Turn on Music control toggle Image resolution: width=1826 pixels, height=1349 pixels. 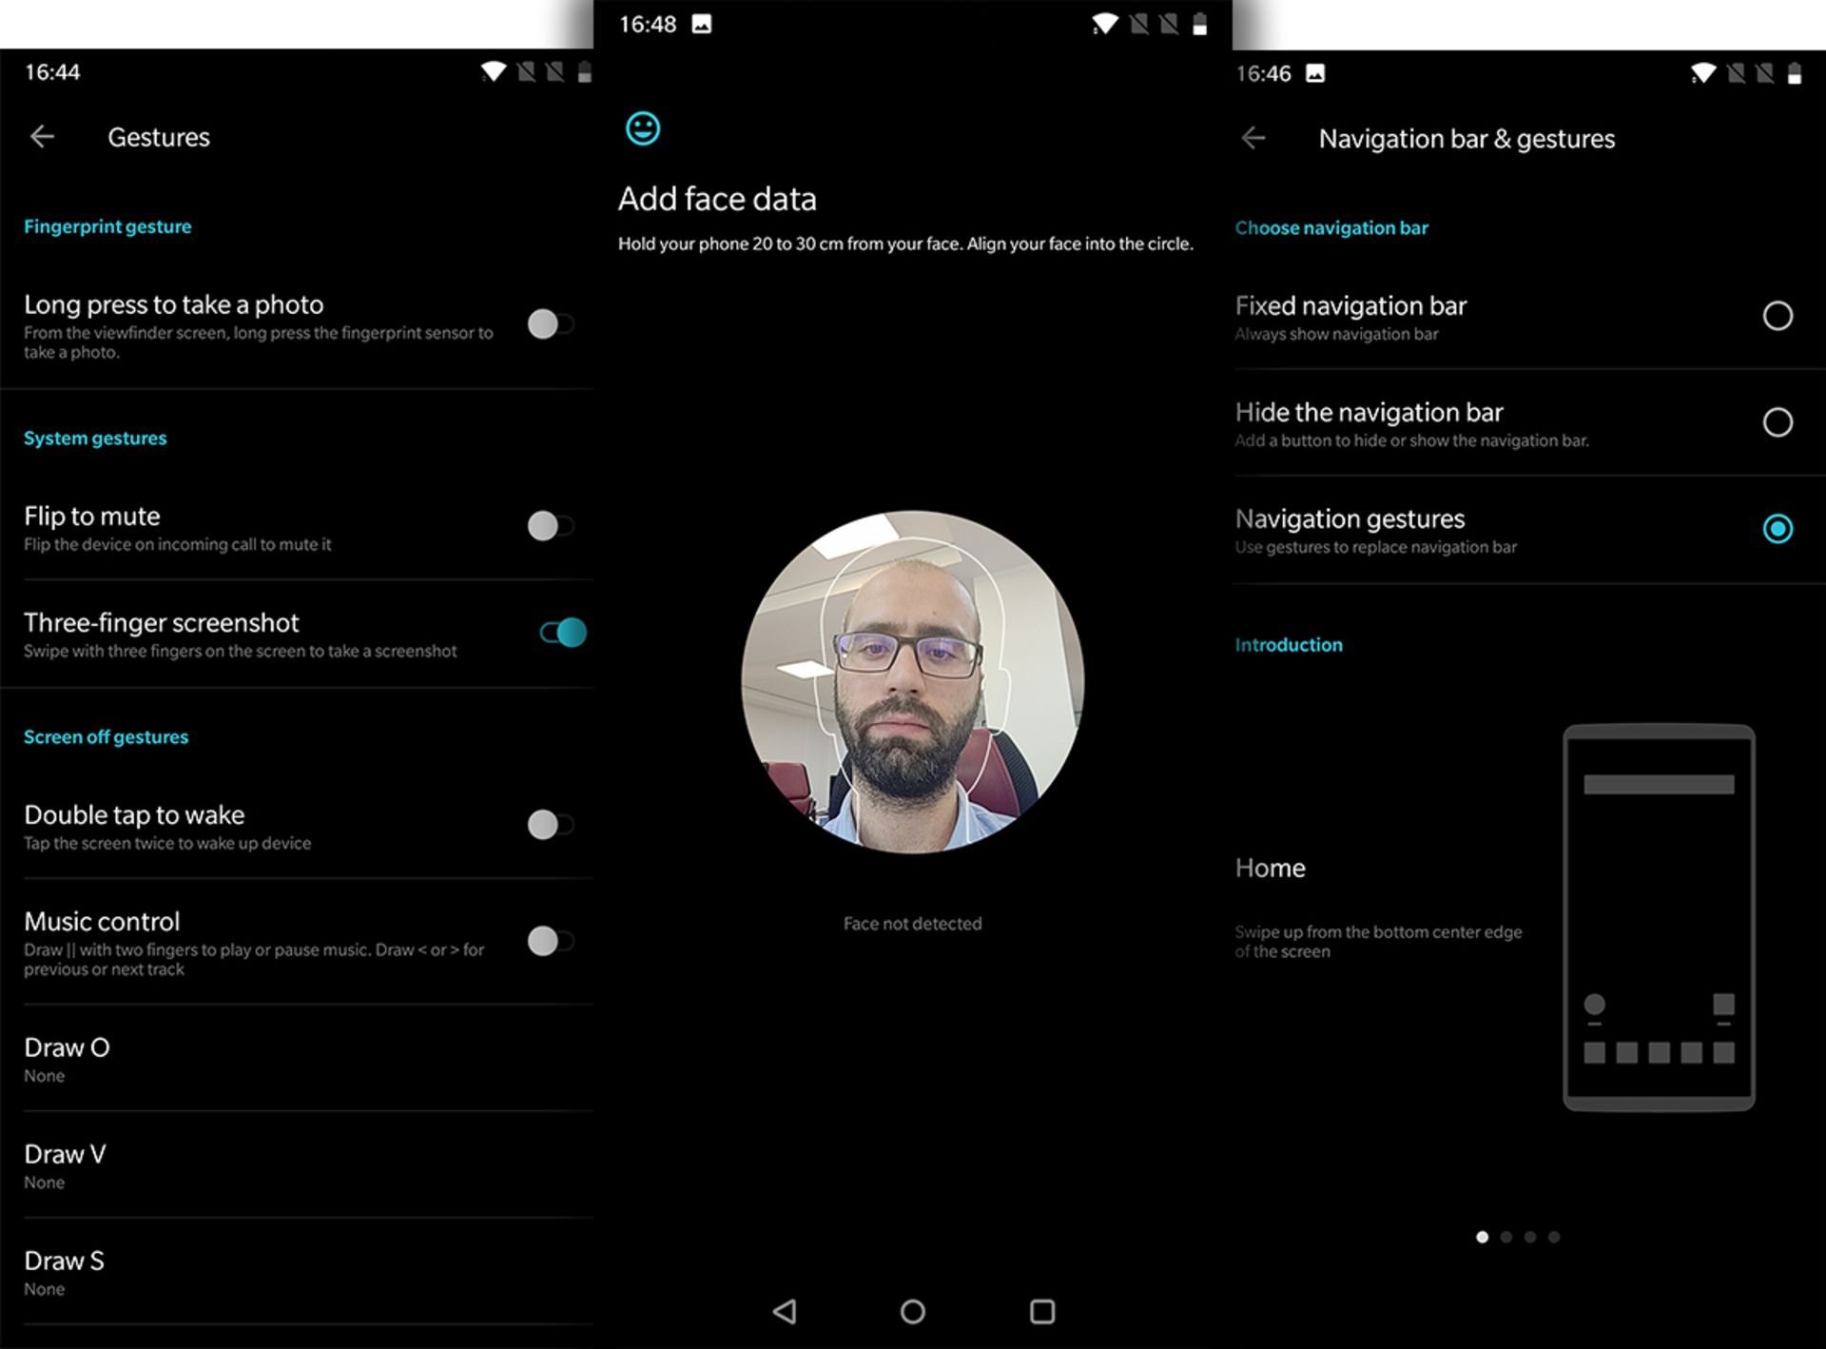tap(551, 942)
